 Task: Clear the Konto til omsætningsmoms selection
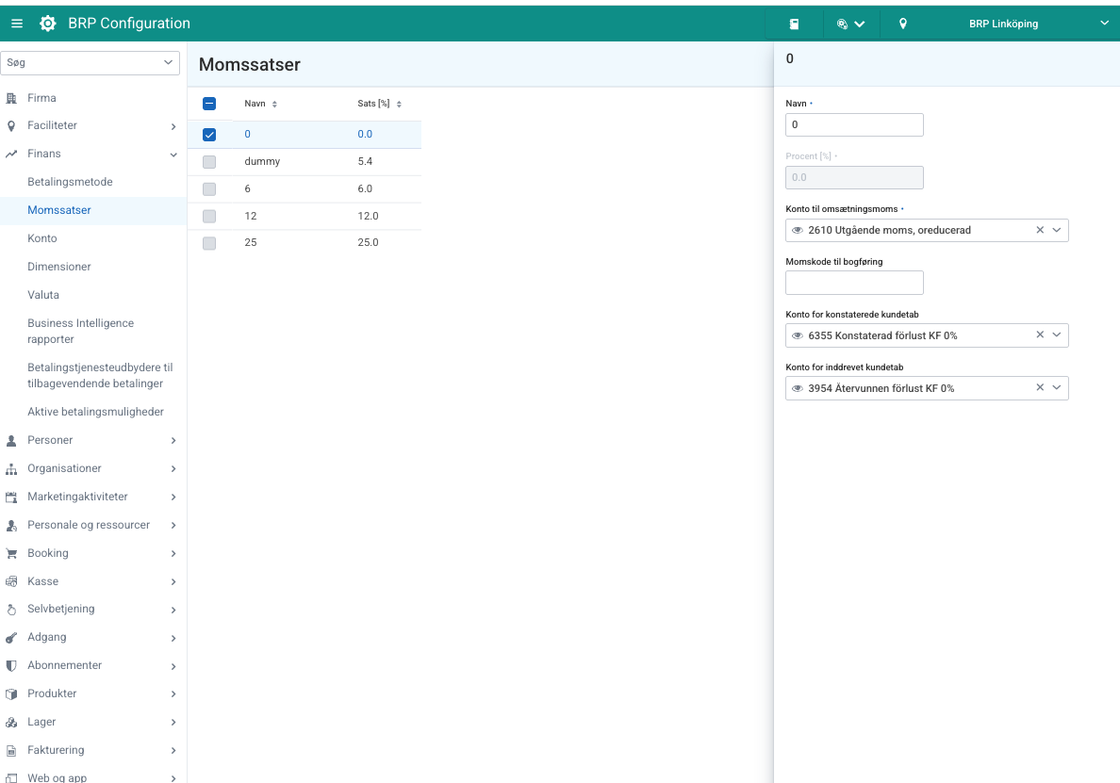(x=1040, y=230)
